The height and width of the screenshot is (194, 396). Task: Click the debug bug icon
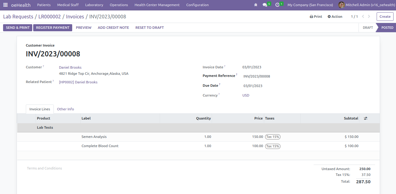[256, 5]
